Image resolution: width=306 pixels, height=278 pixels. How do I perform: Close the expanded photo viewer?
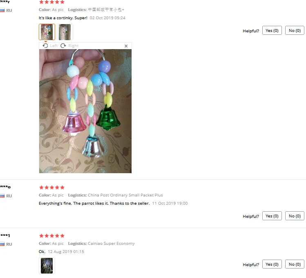click(x=126, y=46)
